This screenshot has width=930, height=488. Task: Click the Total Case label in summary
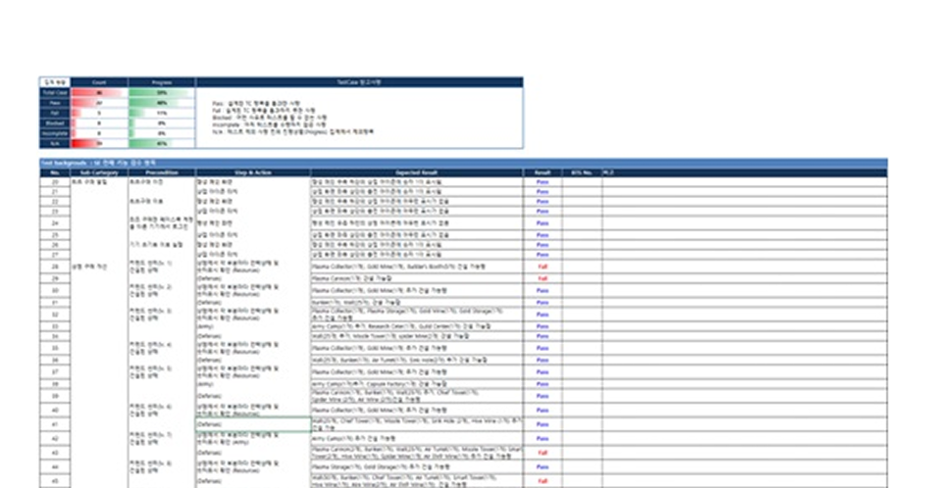[x=54, y=92]
